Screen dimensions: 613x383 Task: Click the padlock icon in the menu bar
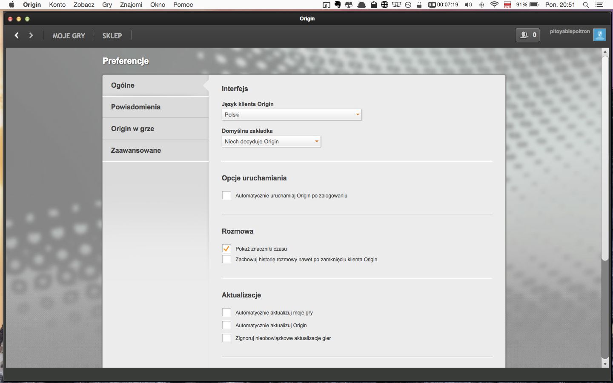[x=419, y=5]
